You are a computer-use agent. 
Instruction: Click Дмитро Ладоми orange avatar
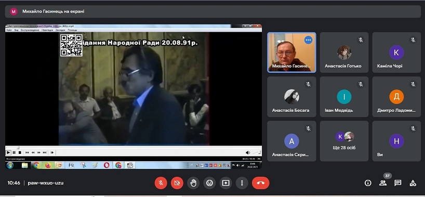click(396, 97)
